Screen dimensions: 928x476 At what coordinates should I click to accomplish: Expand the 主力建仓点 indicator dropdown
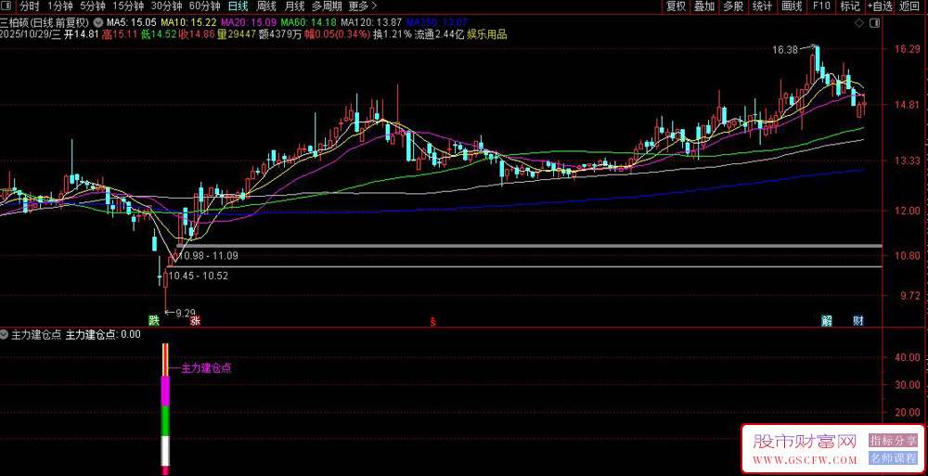pyautogui.click(x=4, y=335)
